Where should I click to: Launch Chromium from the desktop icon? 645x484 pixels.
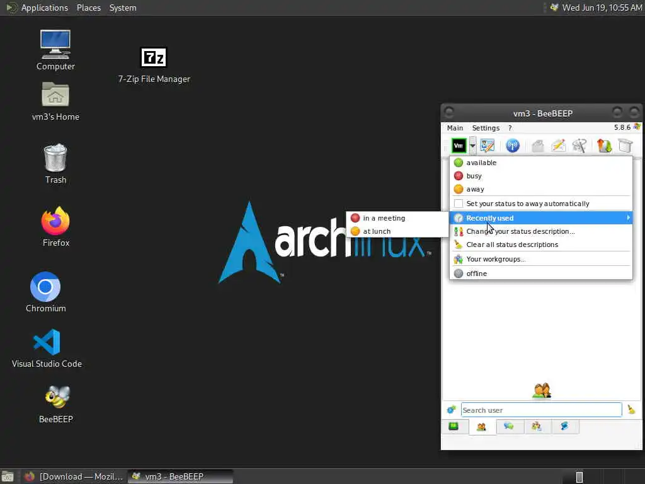(45, 292)
